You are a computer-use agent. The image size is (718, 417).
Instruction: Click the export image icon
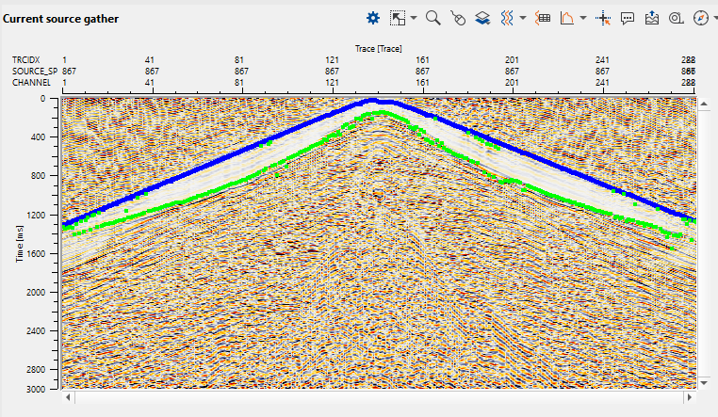(x=652, y=18)
